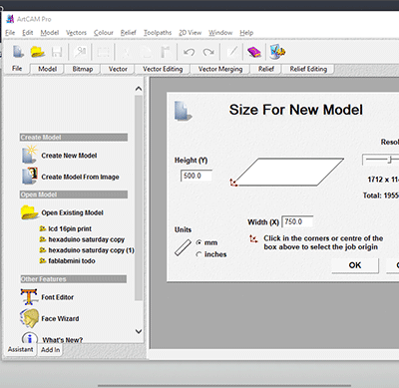Switch to the Model toolbar tab

coord(47,69)
